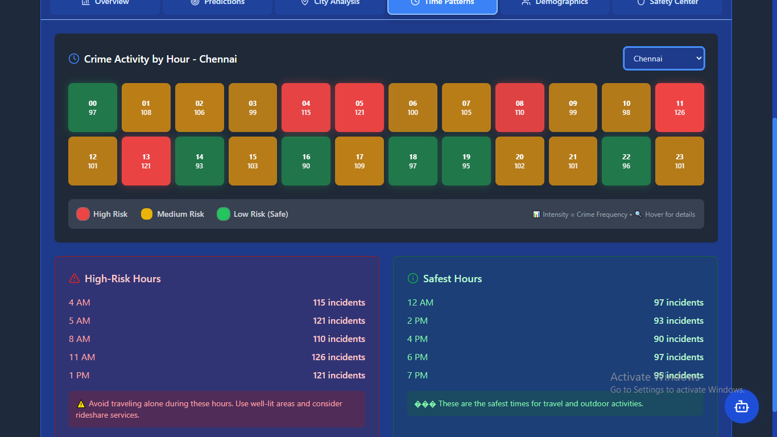Select hour 01 tile with 108 incidents
The width and height of the screenshot is (777, 437).
146,108
